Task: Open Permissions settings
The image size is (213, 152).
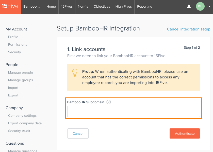Action: click(18, 45)
